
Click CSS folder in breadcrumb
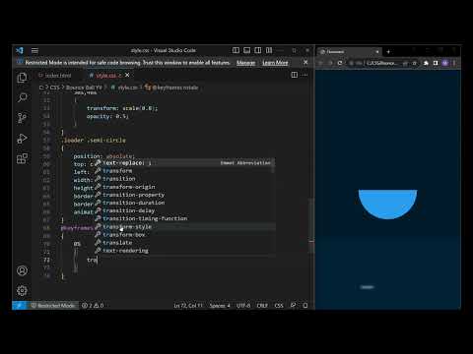pyautogui.click(x=54, y=88)
